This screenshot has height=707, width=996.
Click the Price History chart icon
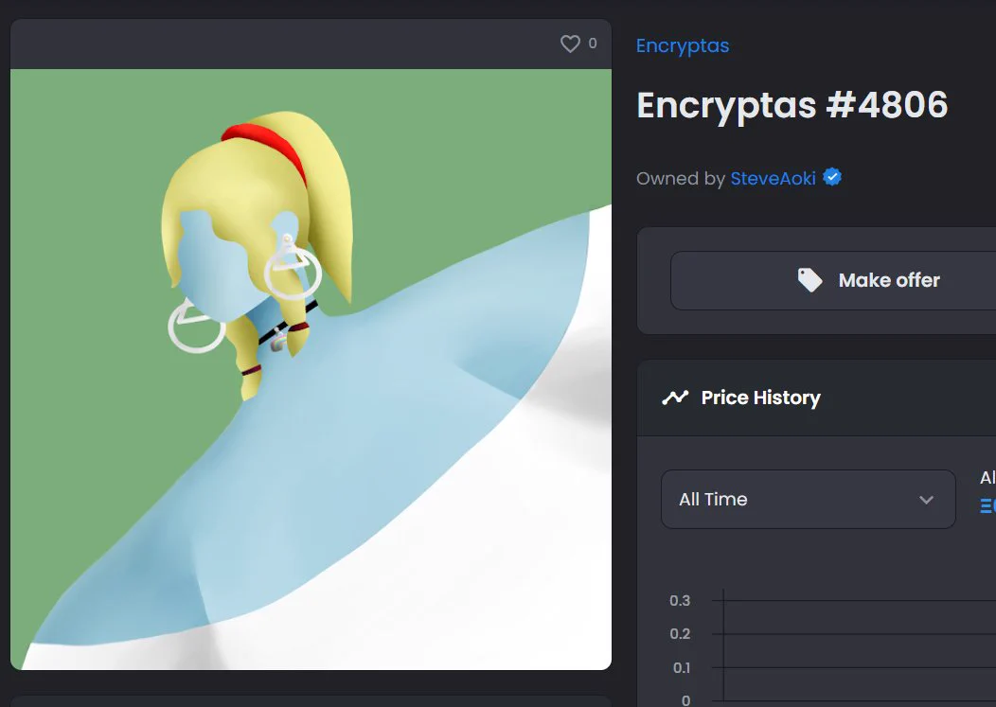coord(675,398)
